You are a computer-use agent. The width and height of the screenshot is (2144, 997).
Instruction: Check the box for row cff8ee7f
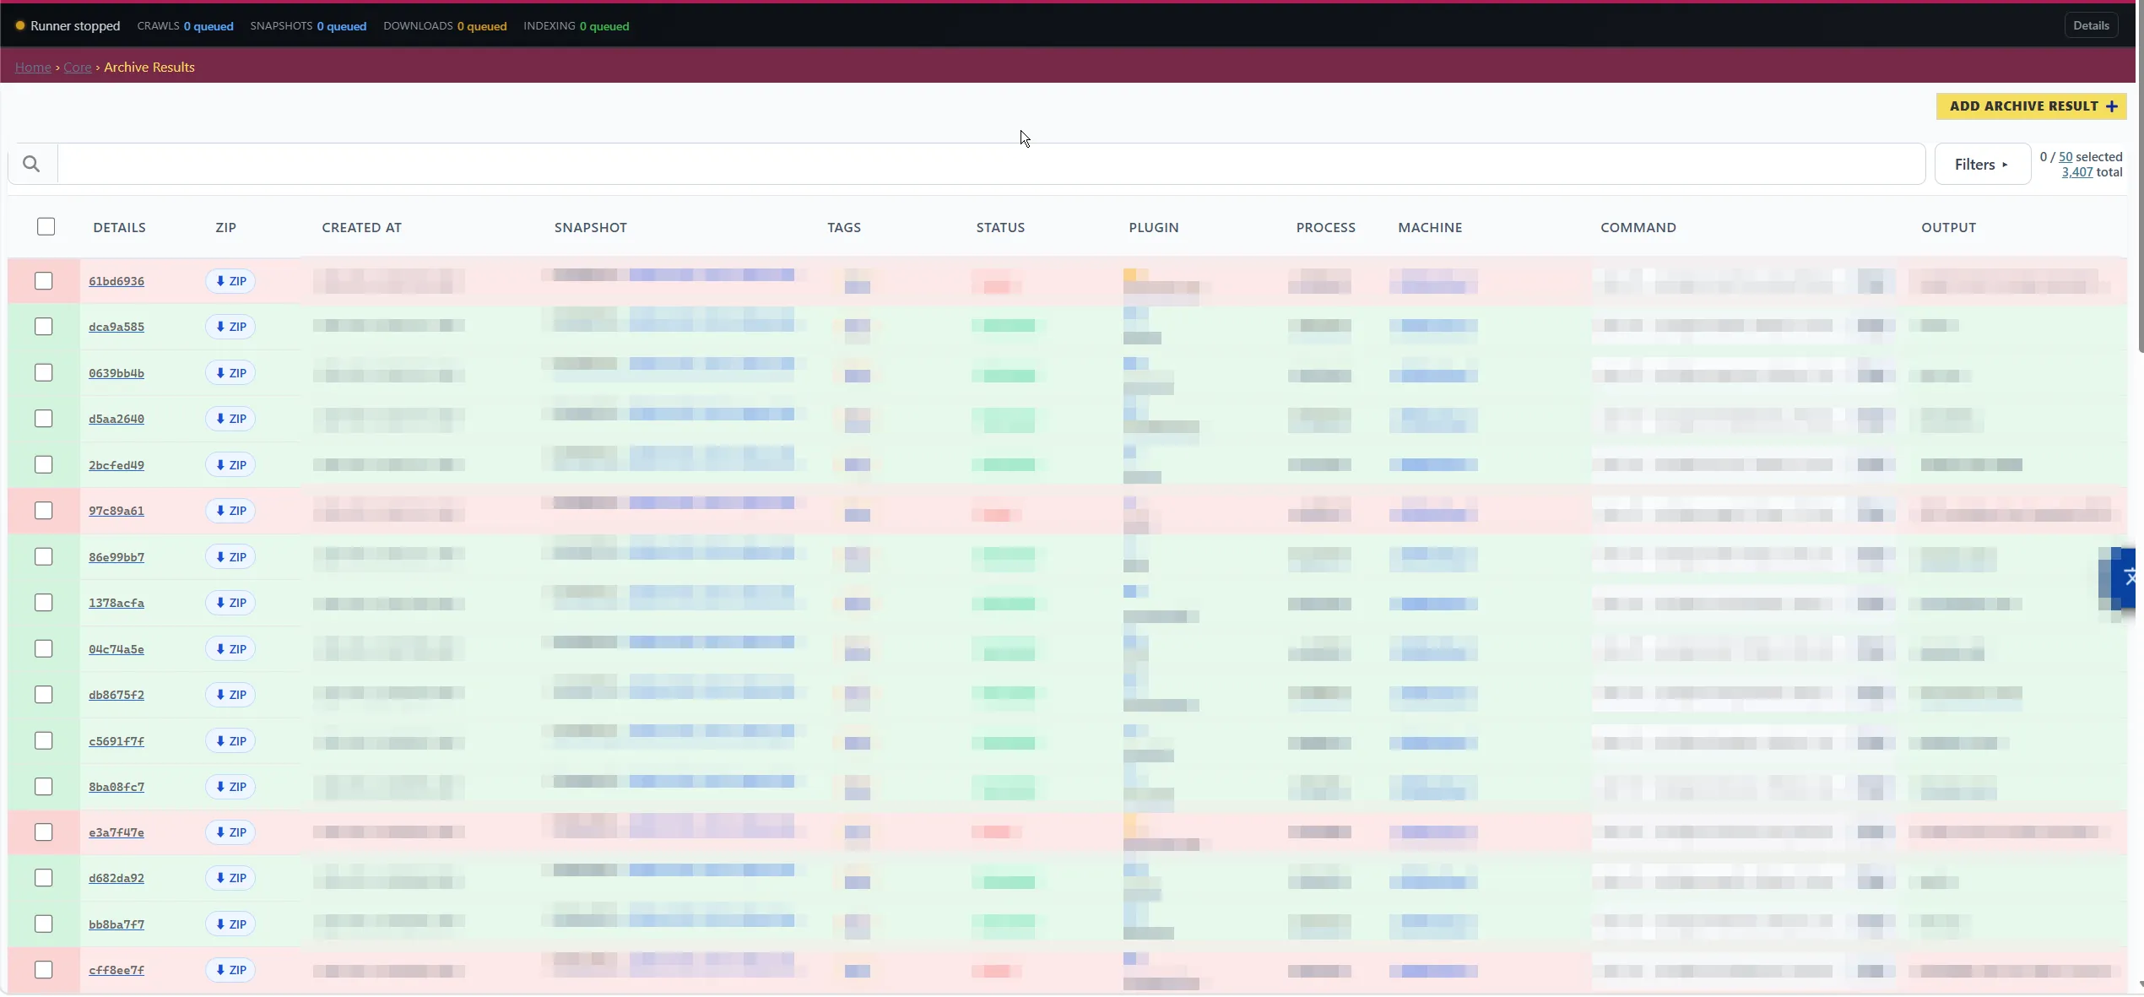(x=44, y=970)
